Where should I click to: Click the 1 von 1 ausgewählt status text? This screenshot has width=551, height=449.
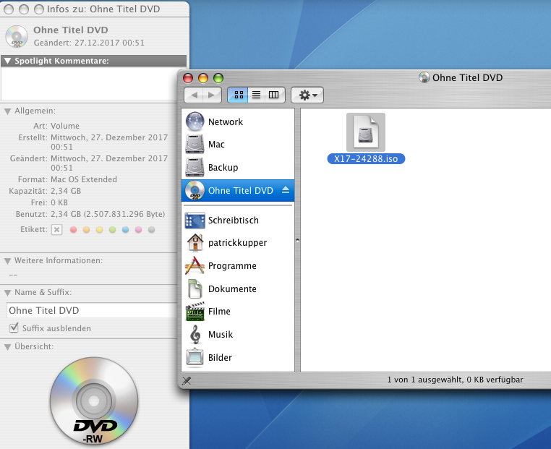(x=455, y=380)
